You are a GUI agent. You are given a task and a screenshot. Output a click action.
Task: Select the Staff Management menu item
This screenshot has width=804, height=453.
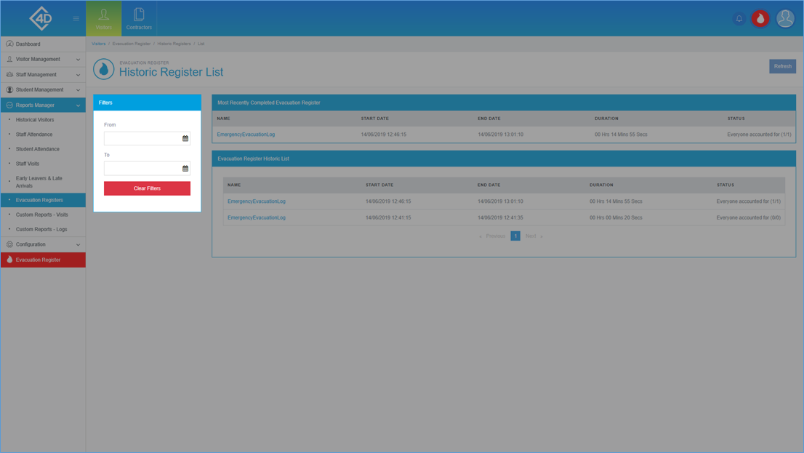tap(43, 75)
